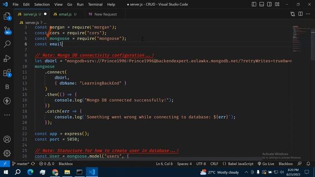This screenshot has width=315, height=177.
Task: Change end of line sequence CRLF
Action: pos(214,164)
